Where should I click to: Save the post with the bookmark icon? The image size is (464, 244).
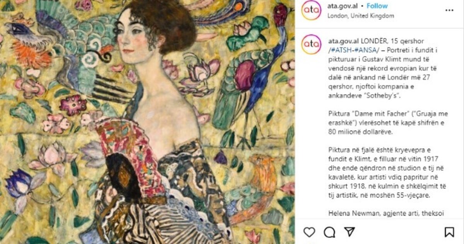coord(449,232)
